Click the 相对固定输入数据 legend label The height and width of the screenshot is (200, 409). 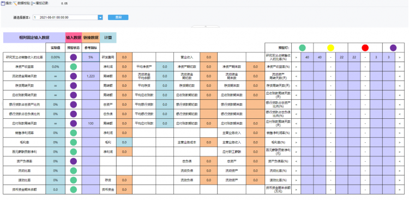point(34,38)
